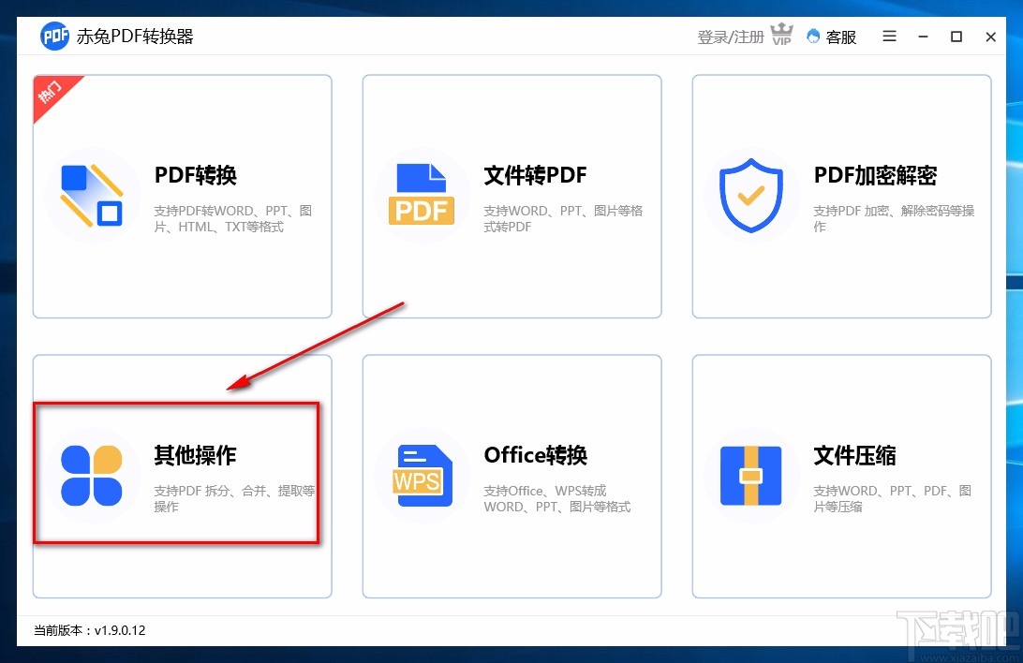The height and width of the screenshot is (663, 1023).
Task: Open the PDF转换 feature card
Action: (x=182, y=196)
